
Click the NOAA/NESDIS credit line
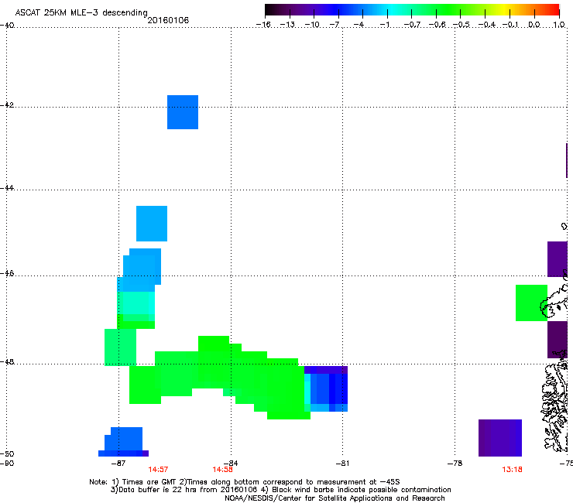(335, 498)
